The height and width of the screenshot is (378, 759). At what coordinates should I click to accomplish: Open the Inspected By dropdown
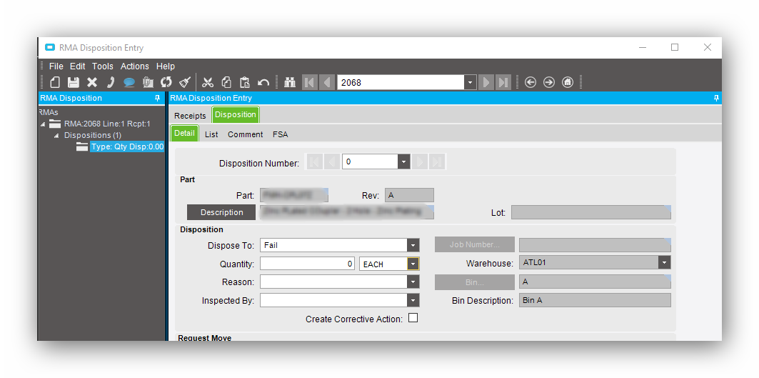pos(413,300)
